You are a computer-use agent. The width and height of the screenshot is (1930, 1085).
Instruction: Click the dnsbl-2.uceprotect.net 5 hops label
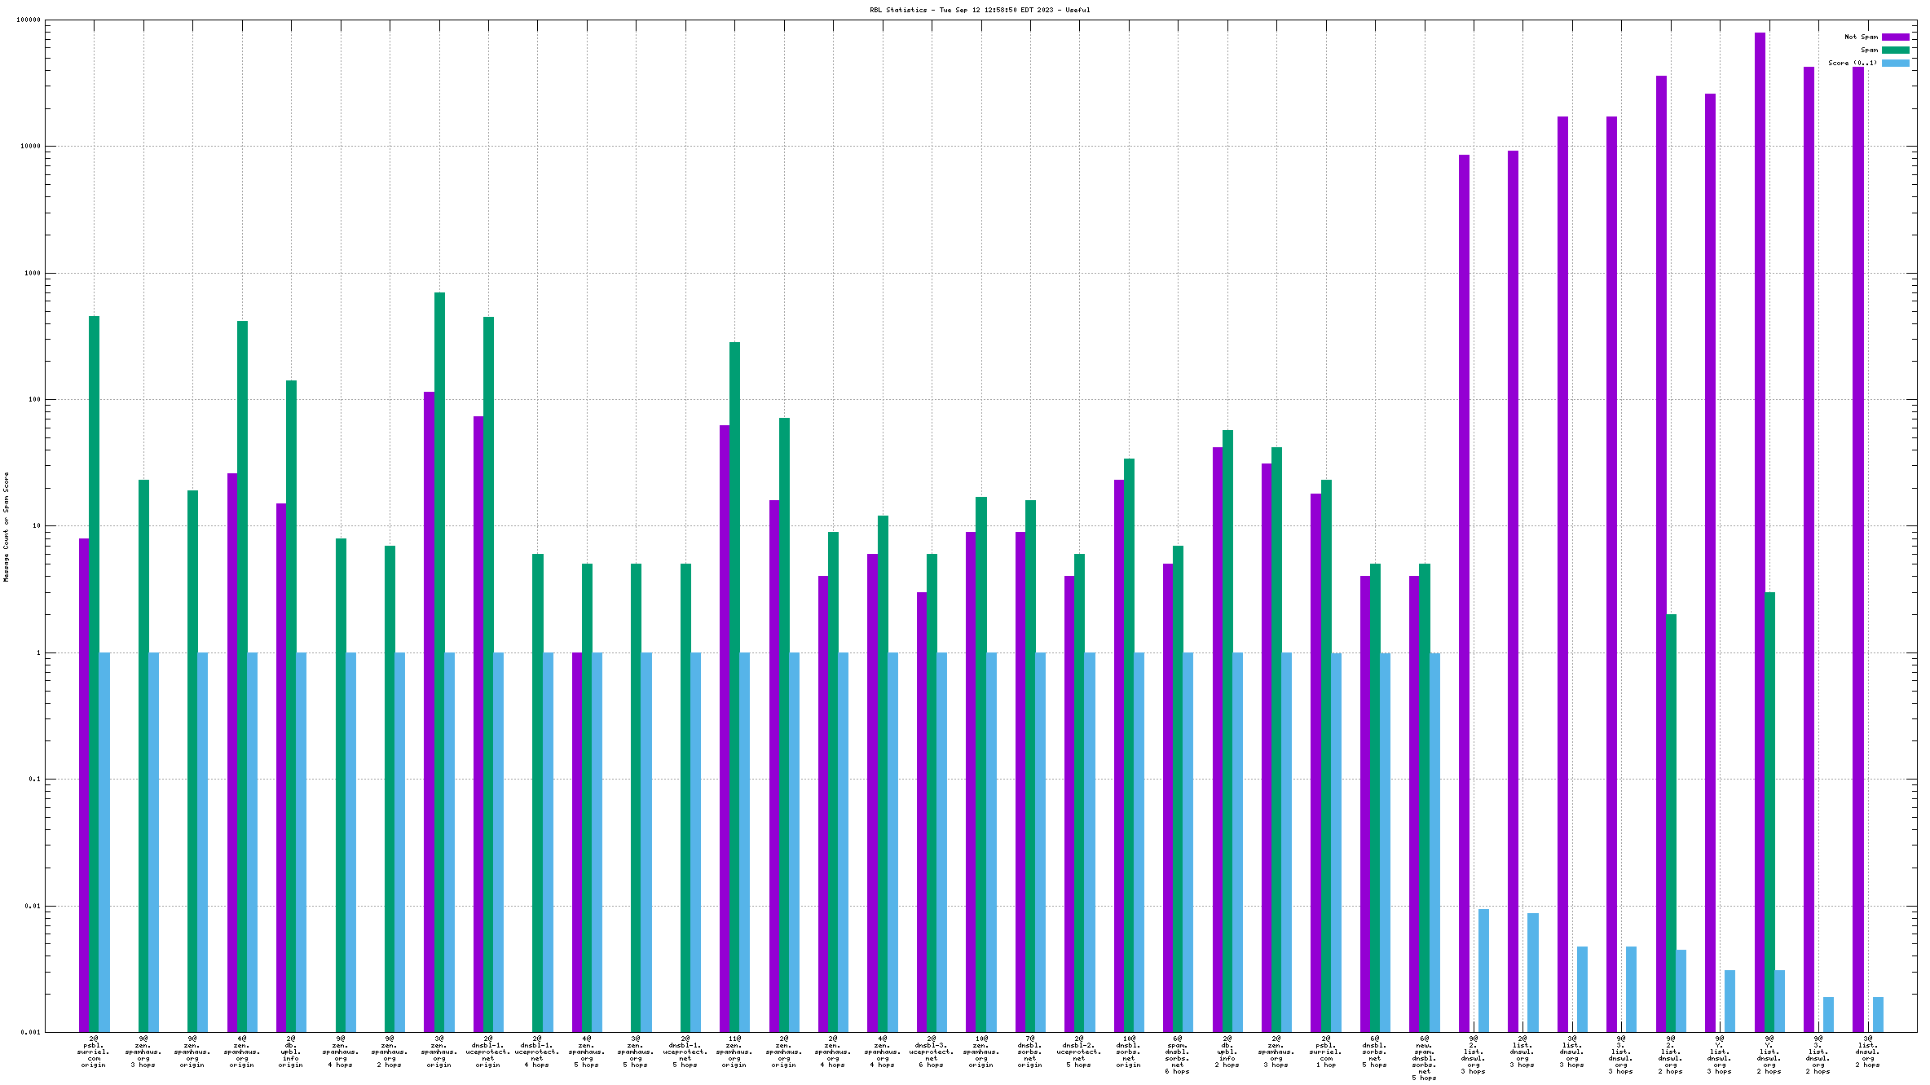1079,1052
